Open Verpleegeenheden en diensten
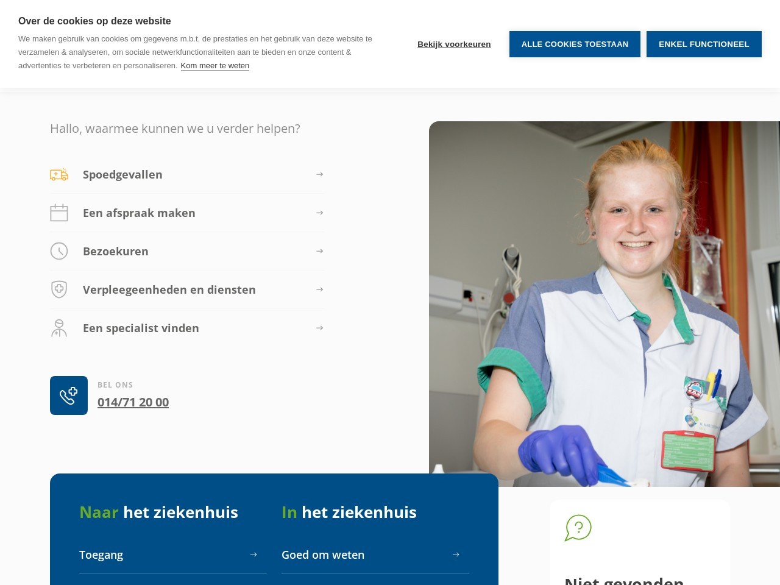780x585 pixels. tap(186, 289)
